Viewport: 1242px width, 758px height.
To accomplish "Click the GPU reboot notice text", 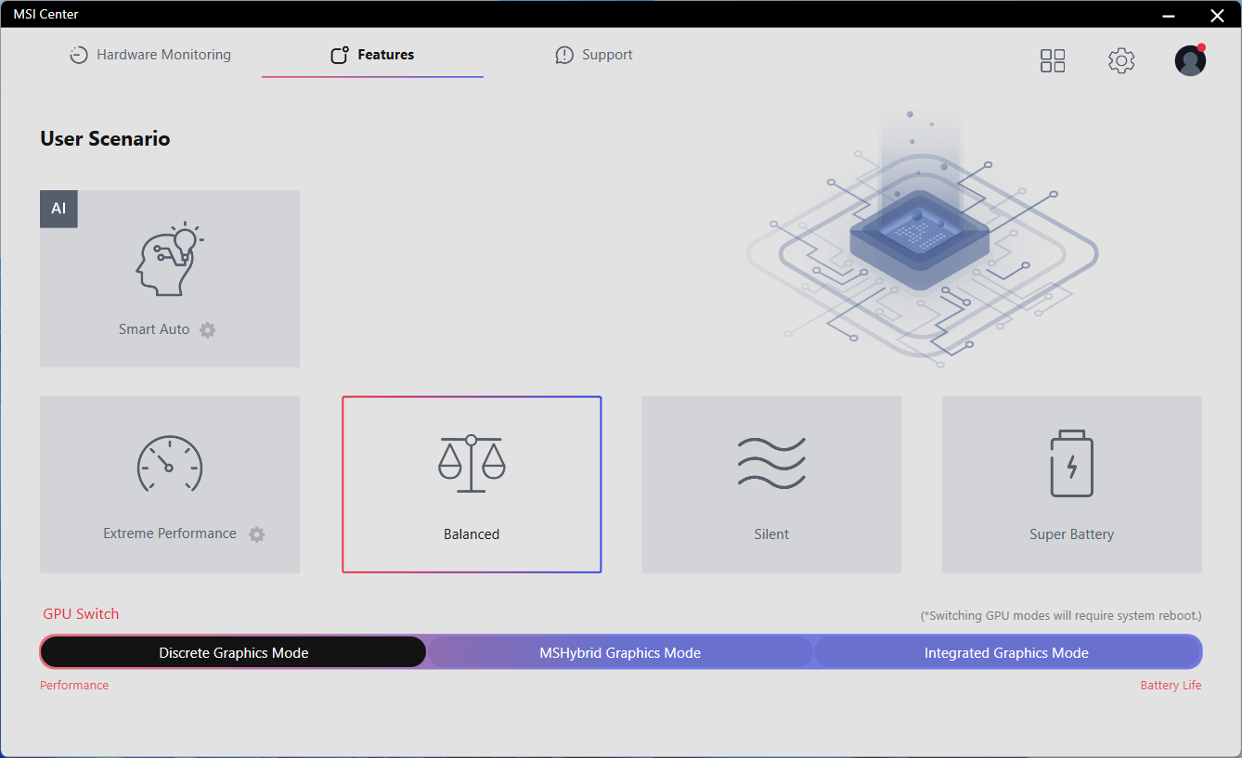I will click(x=1061, y=615).
